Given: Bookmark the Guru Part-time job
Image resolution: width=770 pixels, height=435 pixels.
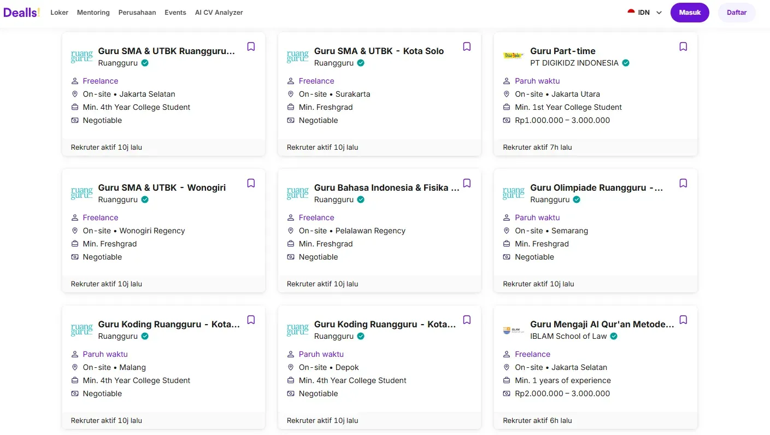Looking at the screenshot, I should [x=683, y=46].
